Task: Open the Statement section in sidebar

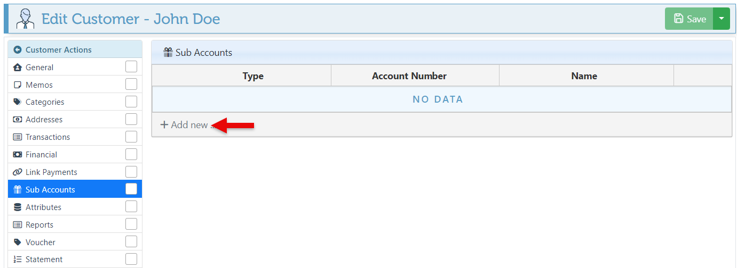Action: point(44,259)
